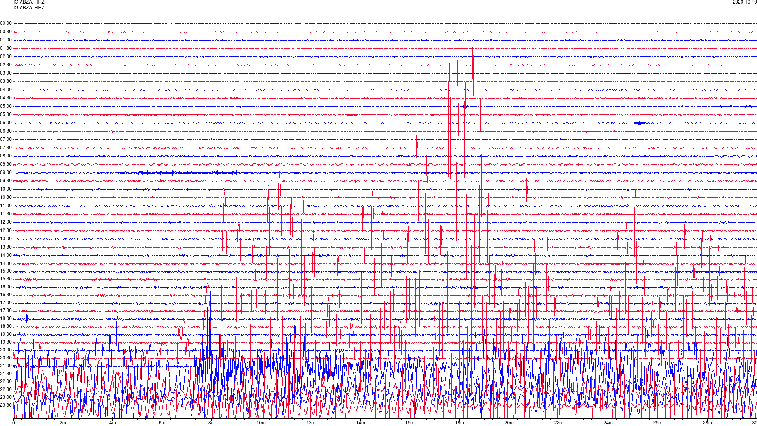Click the 17:30 time label
The height and width of the screenshot is (426, 757).
tap(6, 311)
